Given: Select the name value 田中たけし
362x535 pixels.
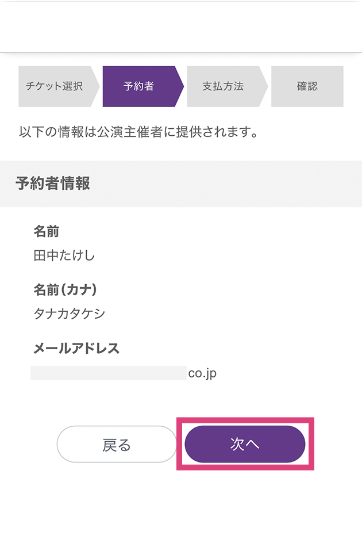Looking at the screenshot, I should tap(64, 255).
